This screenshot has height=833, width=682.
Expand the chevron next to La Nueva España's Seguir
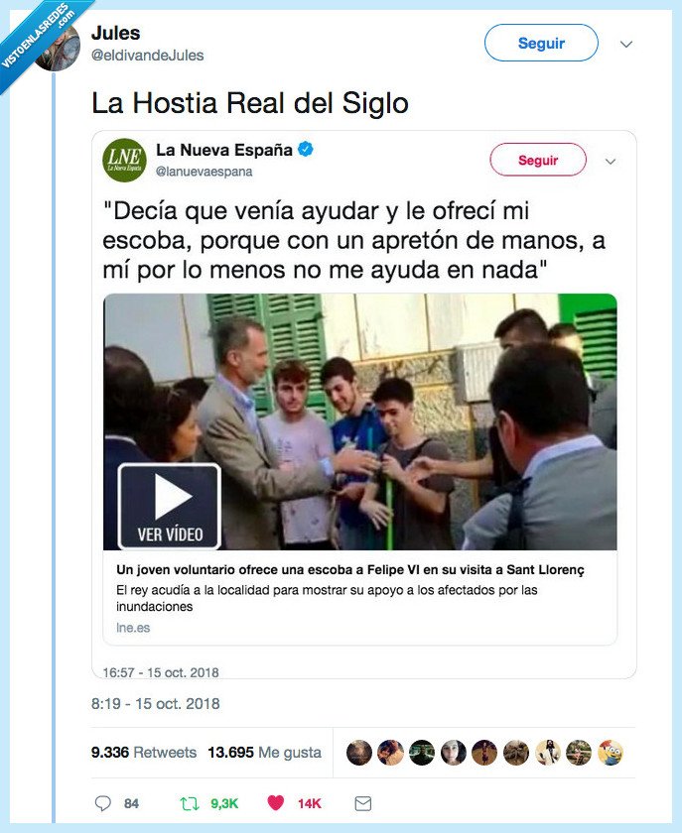point(611,161)
